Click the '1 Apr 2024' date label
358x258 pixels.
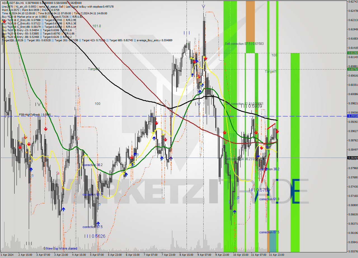click(7, 255)
